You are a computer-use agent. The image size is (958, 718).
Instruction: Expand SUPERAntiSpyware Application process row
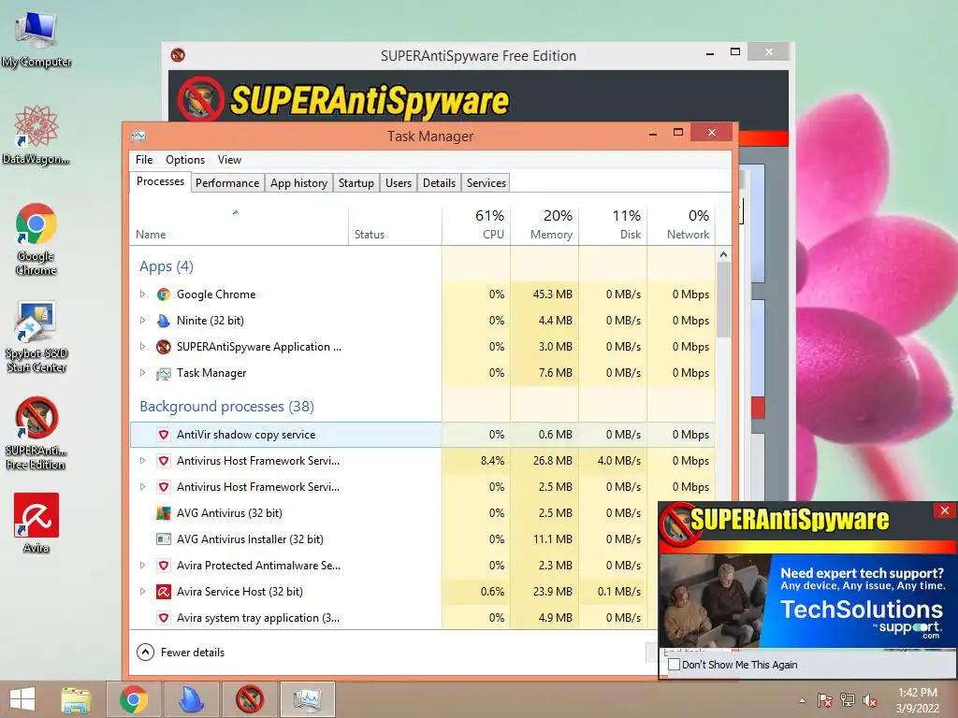[x=142, y=347]
